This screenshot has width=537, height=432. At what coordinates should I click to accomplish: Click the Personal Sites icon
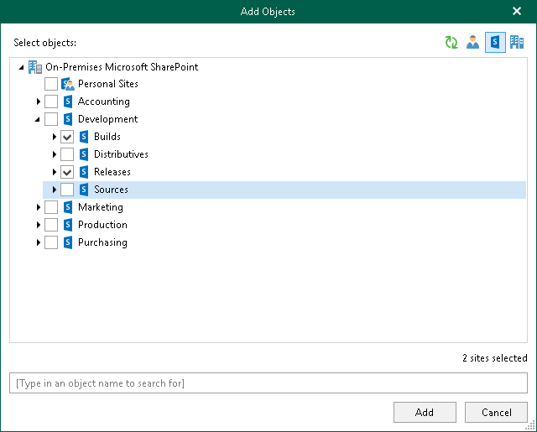tap(68, 84)
